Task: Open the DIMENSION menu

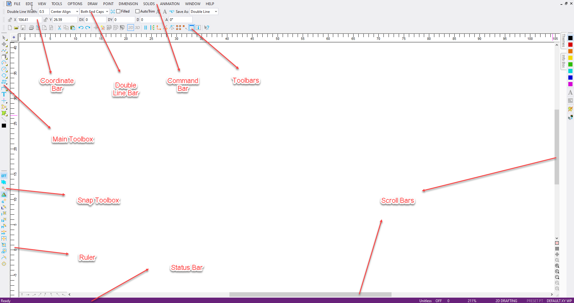Action: pos(128,4)
